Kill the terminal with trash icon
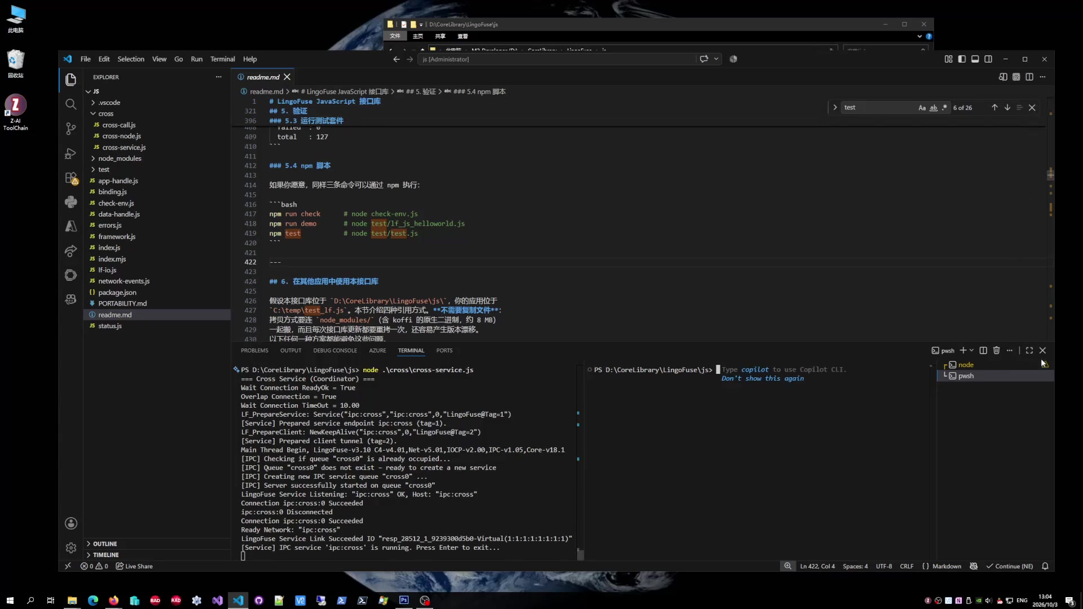This screenshot has height=609, width=1083. point(996,350)
